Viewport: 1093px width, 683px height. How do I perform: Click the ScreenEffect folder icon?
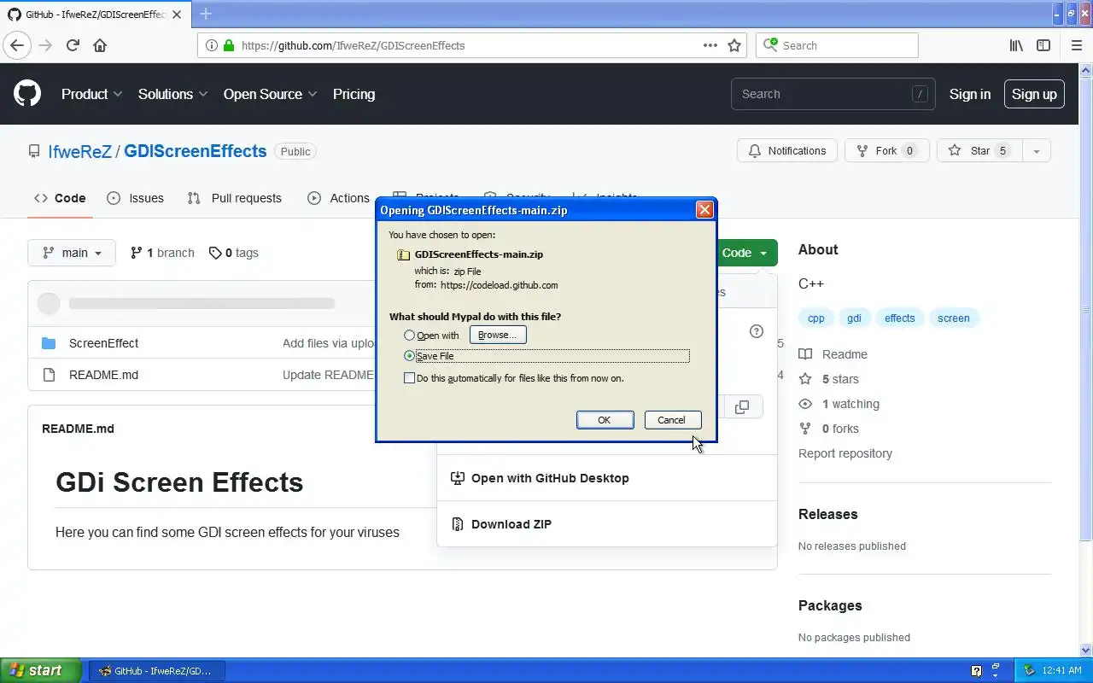tap(49, 343)
